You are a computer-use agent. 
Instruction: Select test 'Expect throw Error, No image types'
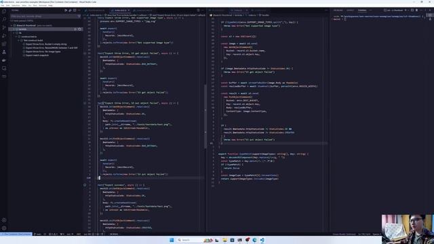[43, 52]
